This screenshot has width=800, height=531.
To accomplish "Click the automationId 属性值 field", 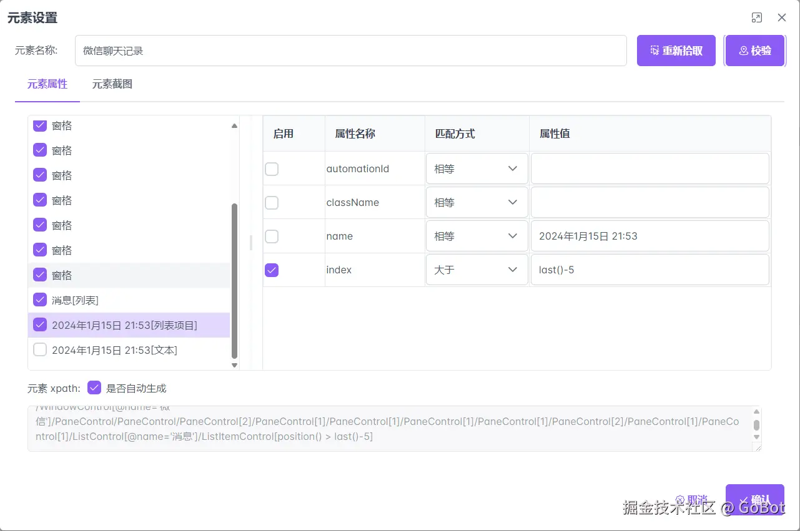I will click(650, 168).
